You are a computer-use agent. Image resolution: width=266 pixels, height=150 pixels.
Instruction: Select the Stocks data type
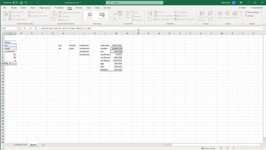tap(90, 16)
